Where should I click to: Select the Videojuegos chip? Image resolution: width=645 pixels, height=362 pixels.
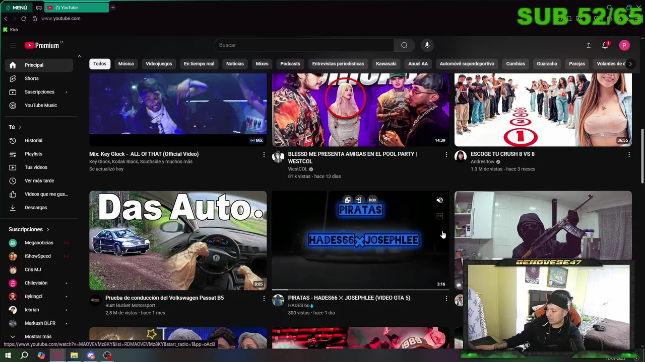click(x=159, y=64)
